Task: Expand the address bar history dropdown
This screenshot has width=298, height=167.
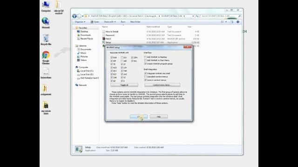Action: pyautogui.click(x=193, y=16)
